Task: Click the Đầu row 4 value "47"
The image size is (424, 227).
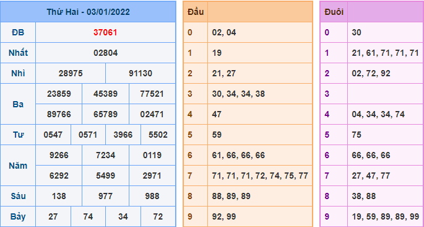Action: click(217, 114)
